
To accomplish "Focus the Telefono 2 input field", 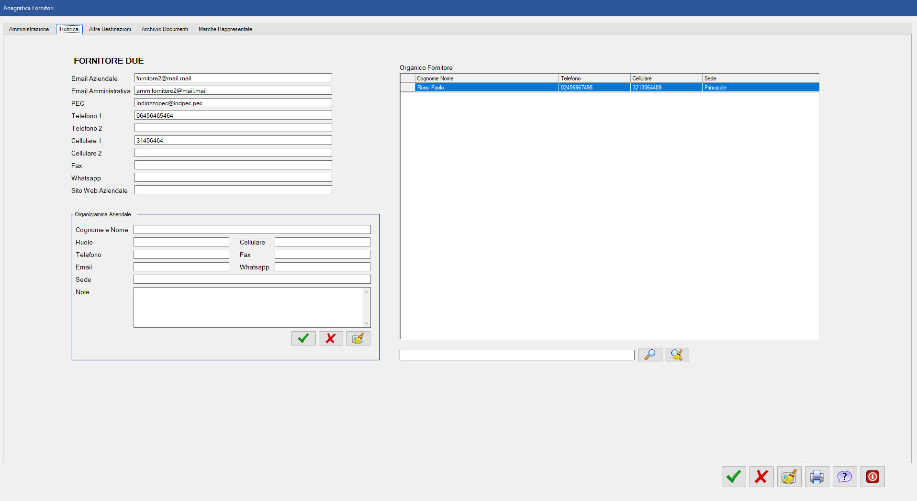I will coord(233,128).
